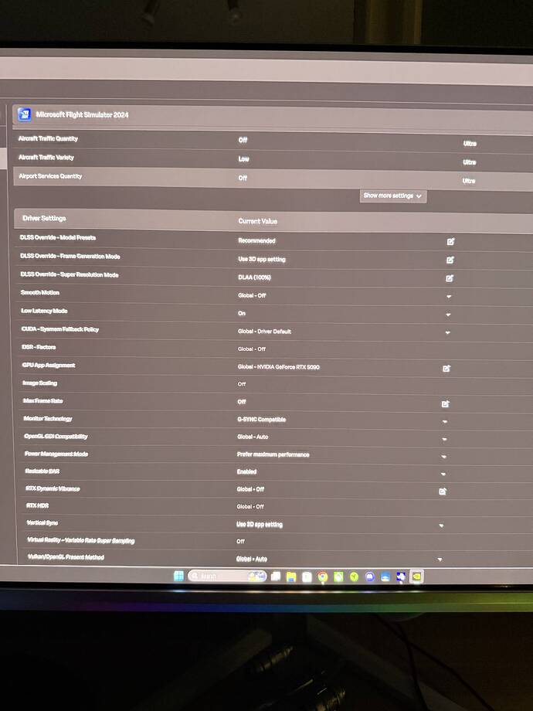This screenshot has width=533, height=711.
Task: Edit GPU App Assignment setting
Action: pos(446,368)
